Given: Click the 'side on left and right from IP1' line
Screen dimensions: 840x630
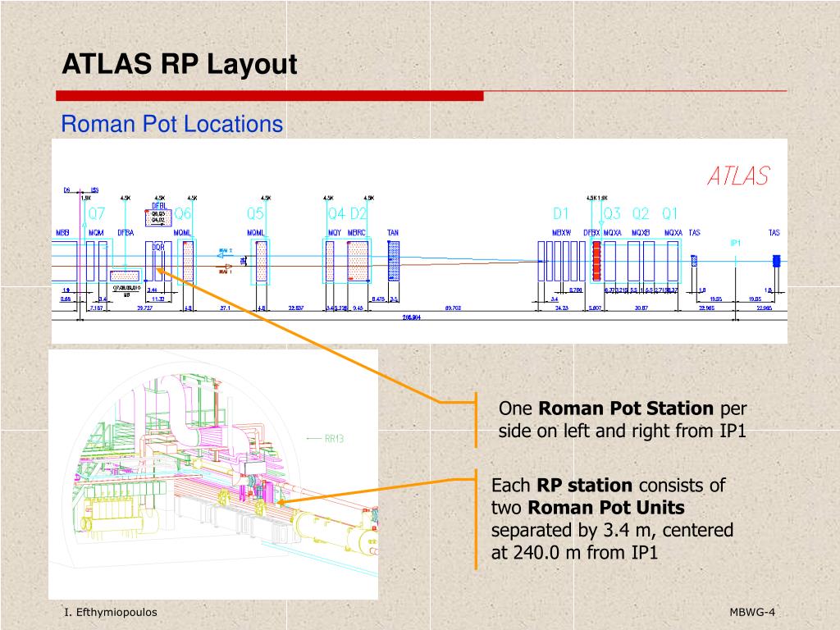Looking at the screenshot, I should click(622, 431).
